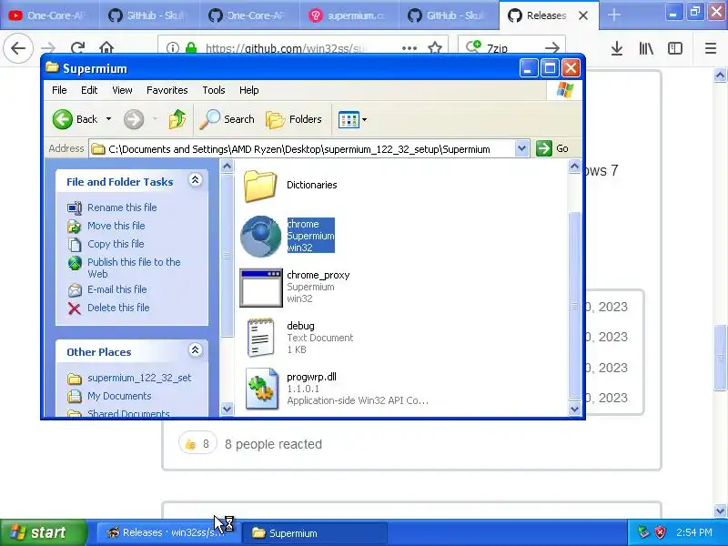728x546 pixels.
Task: Click the red shield tray icon
Action: point(661,532)
